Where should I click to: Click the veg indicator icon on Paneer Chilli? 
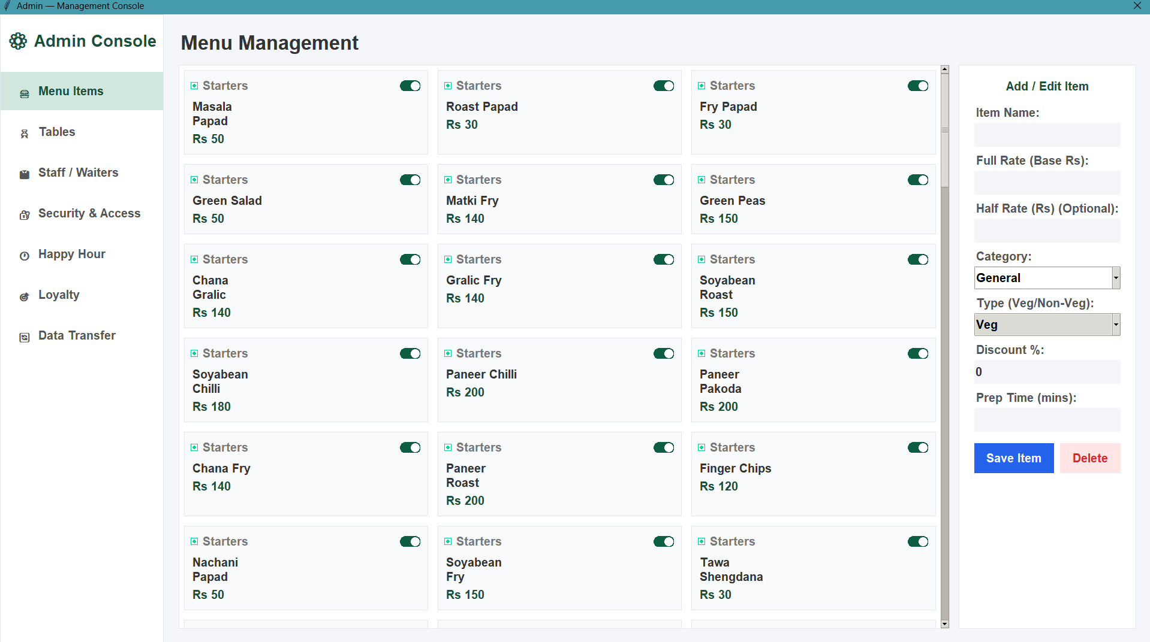click(448, 353)
